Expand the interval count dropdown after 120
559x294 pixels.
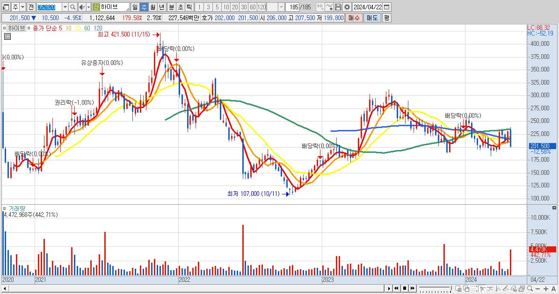[x=281, y=7]
